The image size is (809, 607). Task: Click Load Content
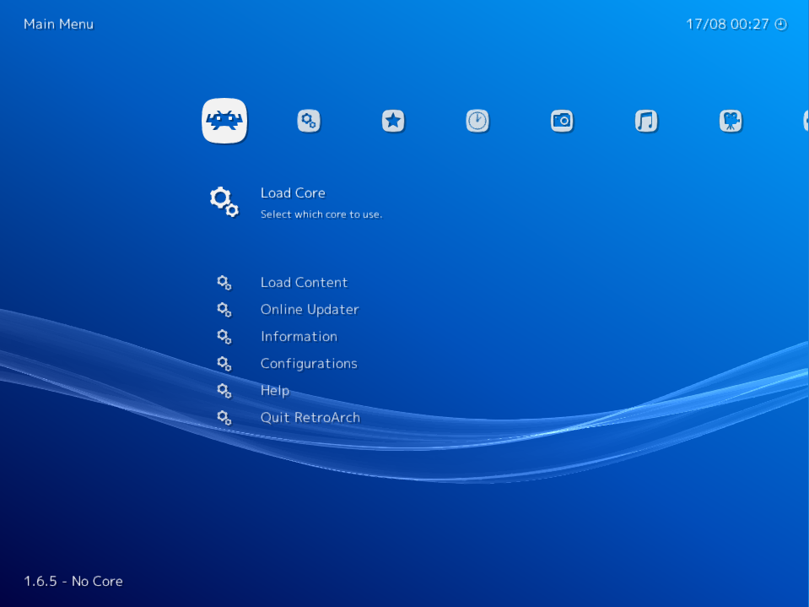(x=304, y=282)
